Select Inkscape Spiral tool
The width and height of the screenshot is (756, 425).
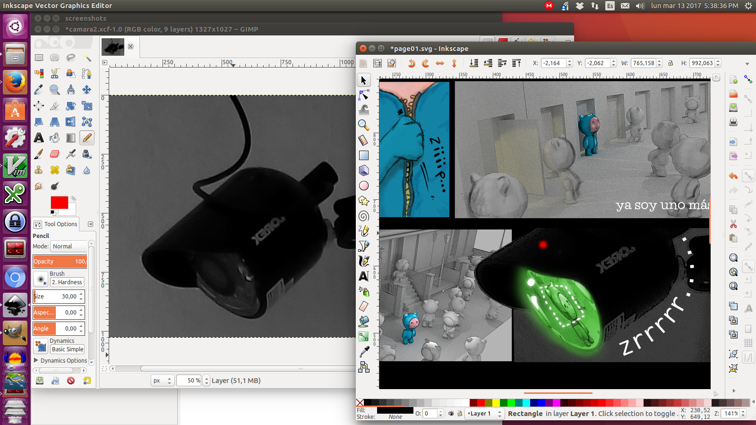[x=364, y=216]
